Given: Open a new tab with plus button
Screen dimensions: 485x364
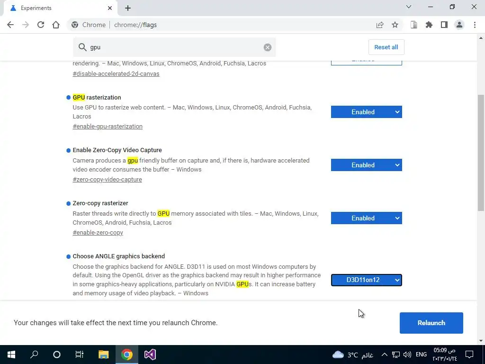Looking at the screenshot, I should tap(128, 8).
